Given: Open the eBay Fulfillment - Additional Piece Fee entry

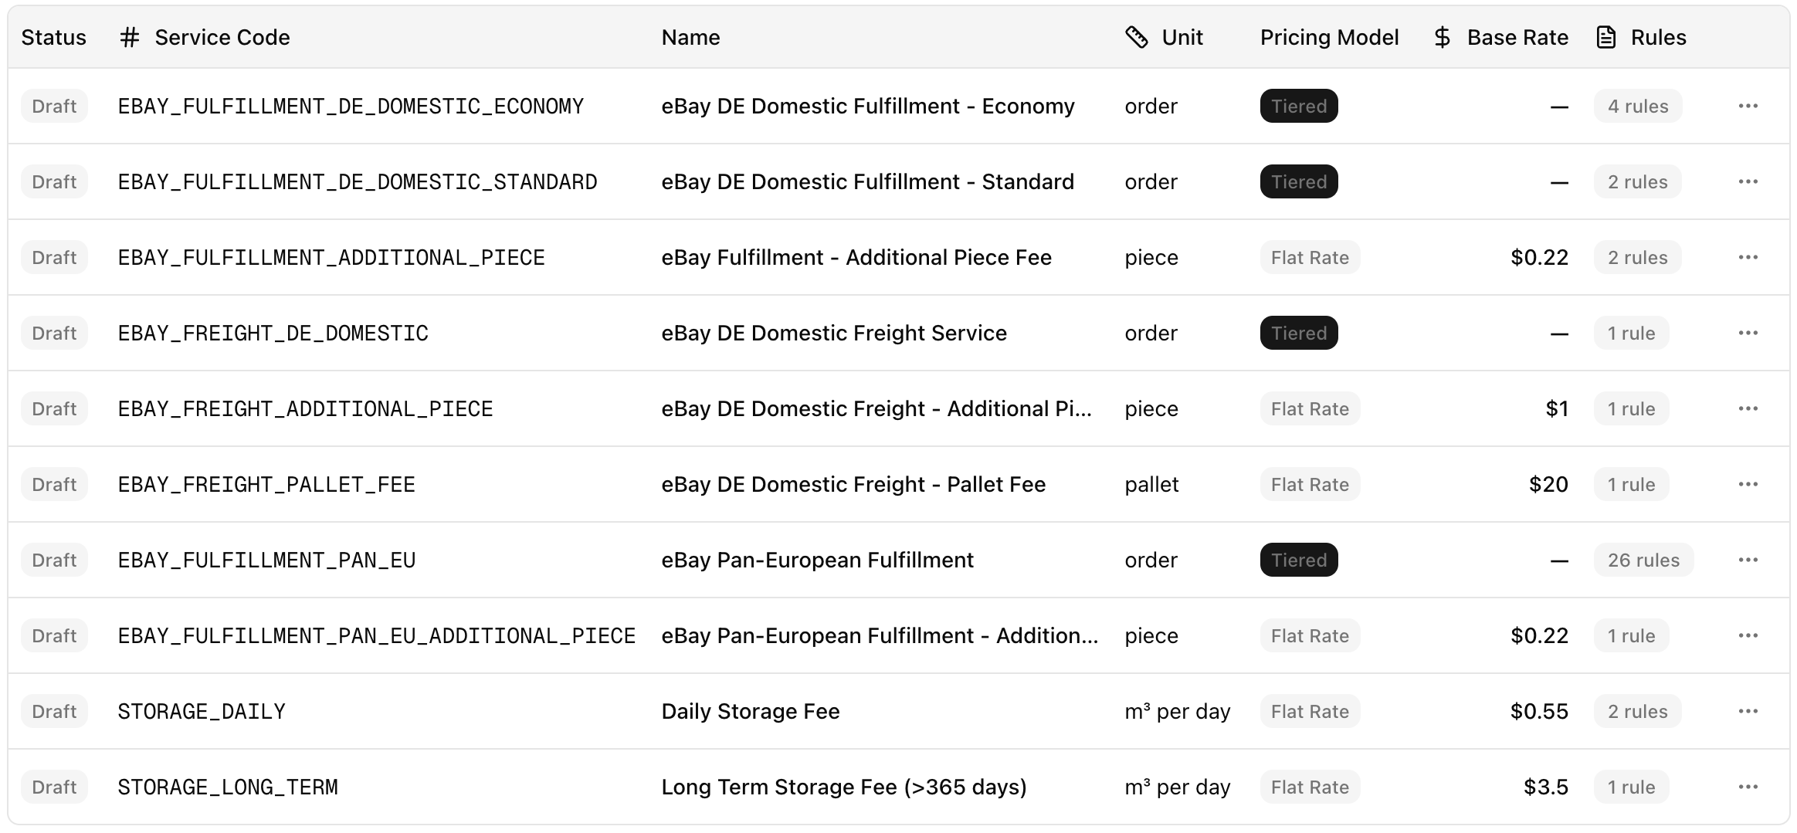Looking at the screenshot, I should coord(856,257).
